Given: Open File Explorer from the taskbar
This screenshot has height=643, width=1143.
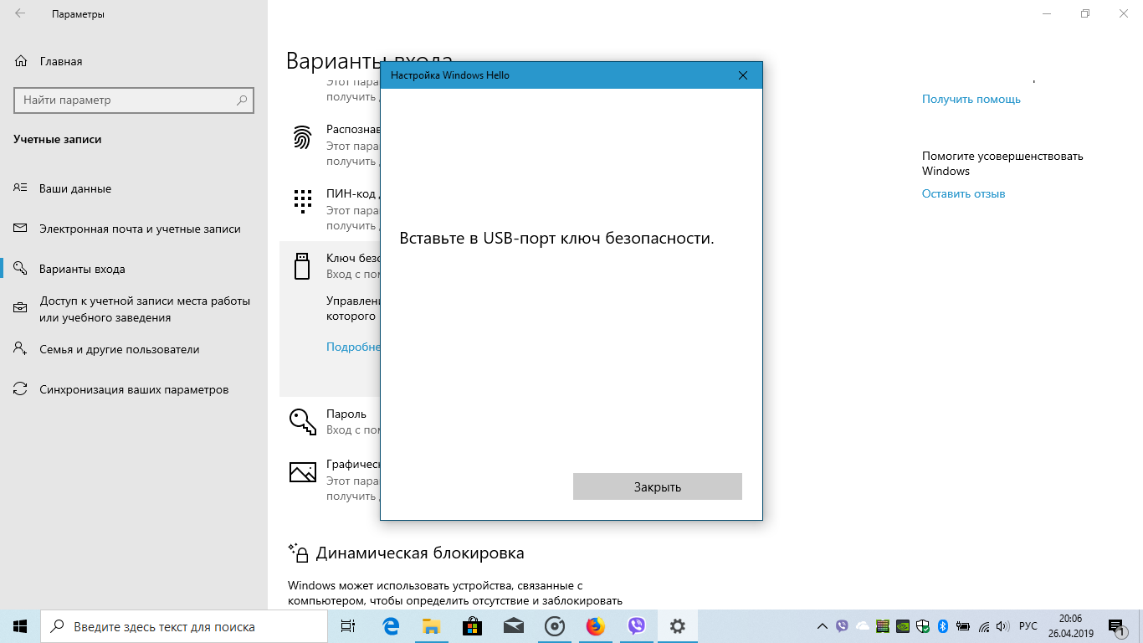Looking at the screenshot, I should click(x=432, y=626).
